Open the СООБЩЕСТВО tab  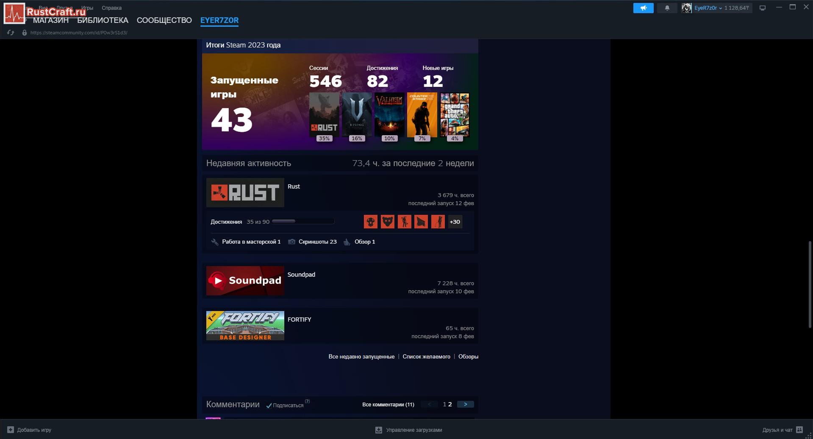tap(164, 20)
